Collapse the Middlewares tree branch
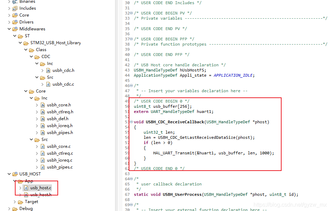 pos(9,29)
